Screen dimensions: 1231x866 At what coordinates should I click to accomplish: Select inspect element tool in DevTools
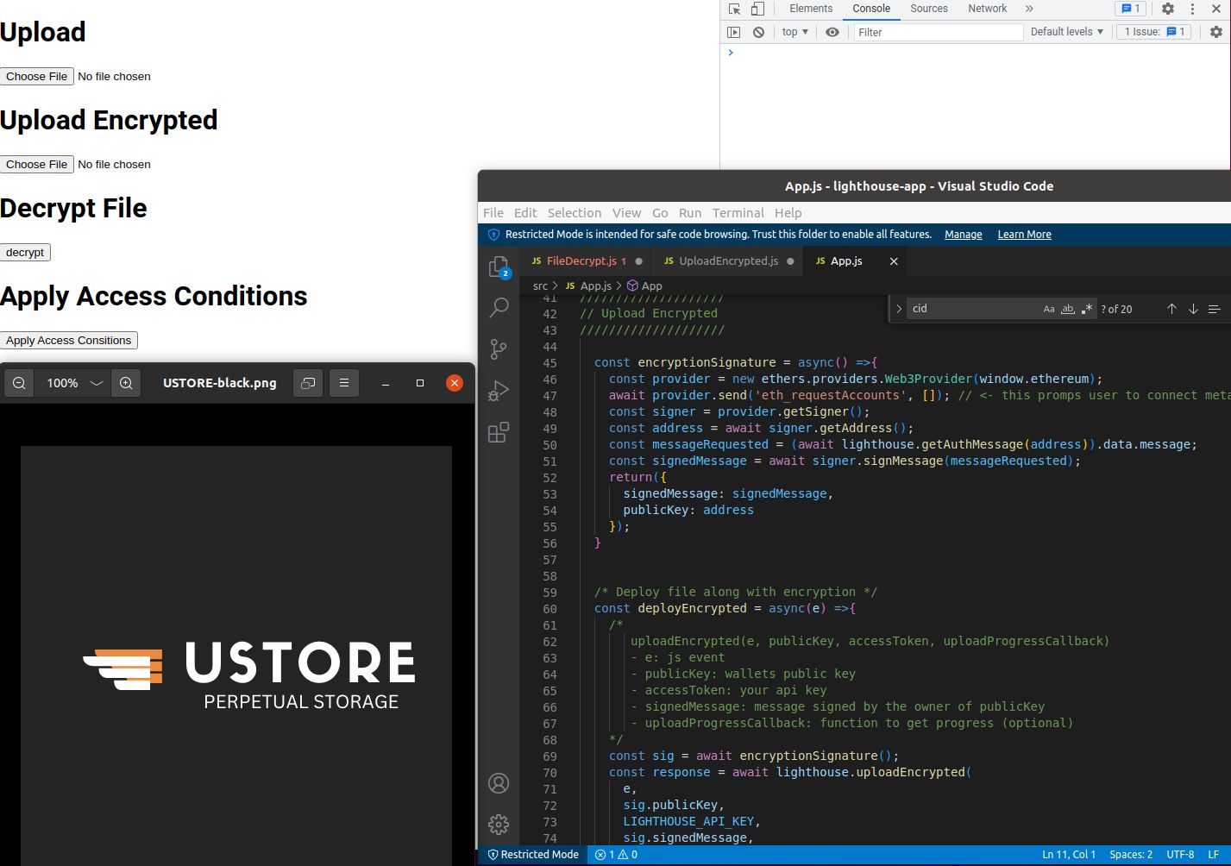(735, 9)
